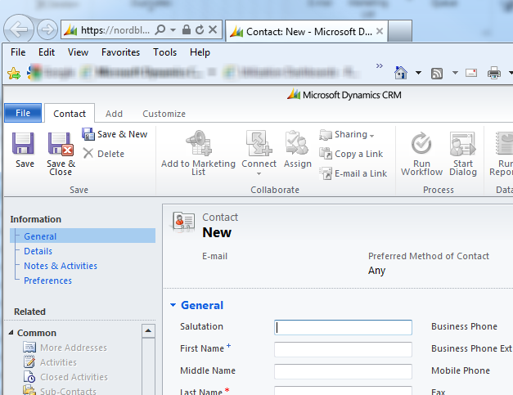This screenshot has height=395, width=513.
Task: Click the More Addresses icon
Action: (x=29, y=348)
